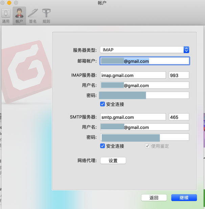Click the SMTP 密码 password field

pyautogui.click(x=145, y=137)
